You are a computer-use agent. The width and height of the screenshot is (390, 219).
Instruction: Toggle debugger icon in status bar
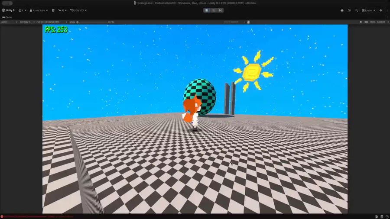(x=377, y=217)
